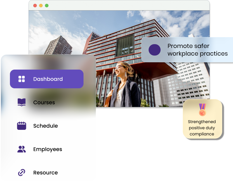
Task: Click the bronze medal icon
Action: click(202, 110)
